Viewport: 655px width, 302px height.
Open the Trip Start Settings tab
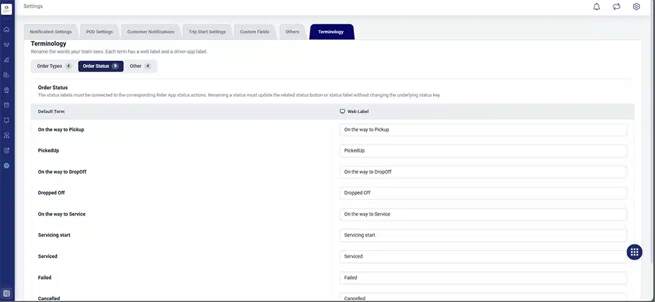pos(207,32)
